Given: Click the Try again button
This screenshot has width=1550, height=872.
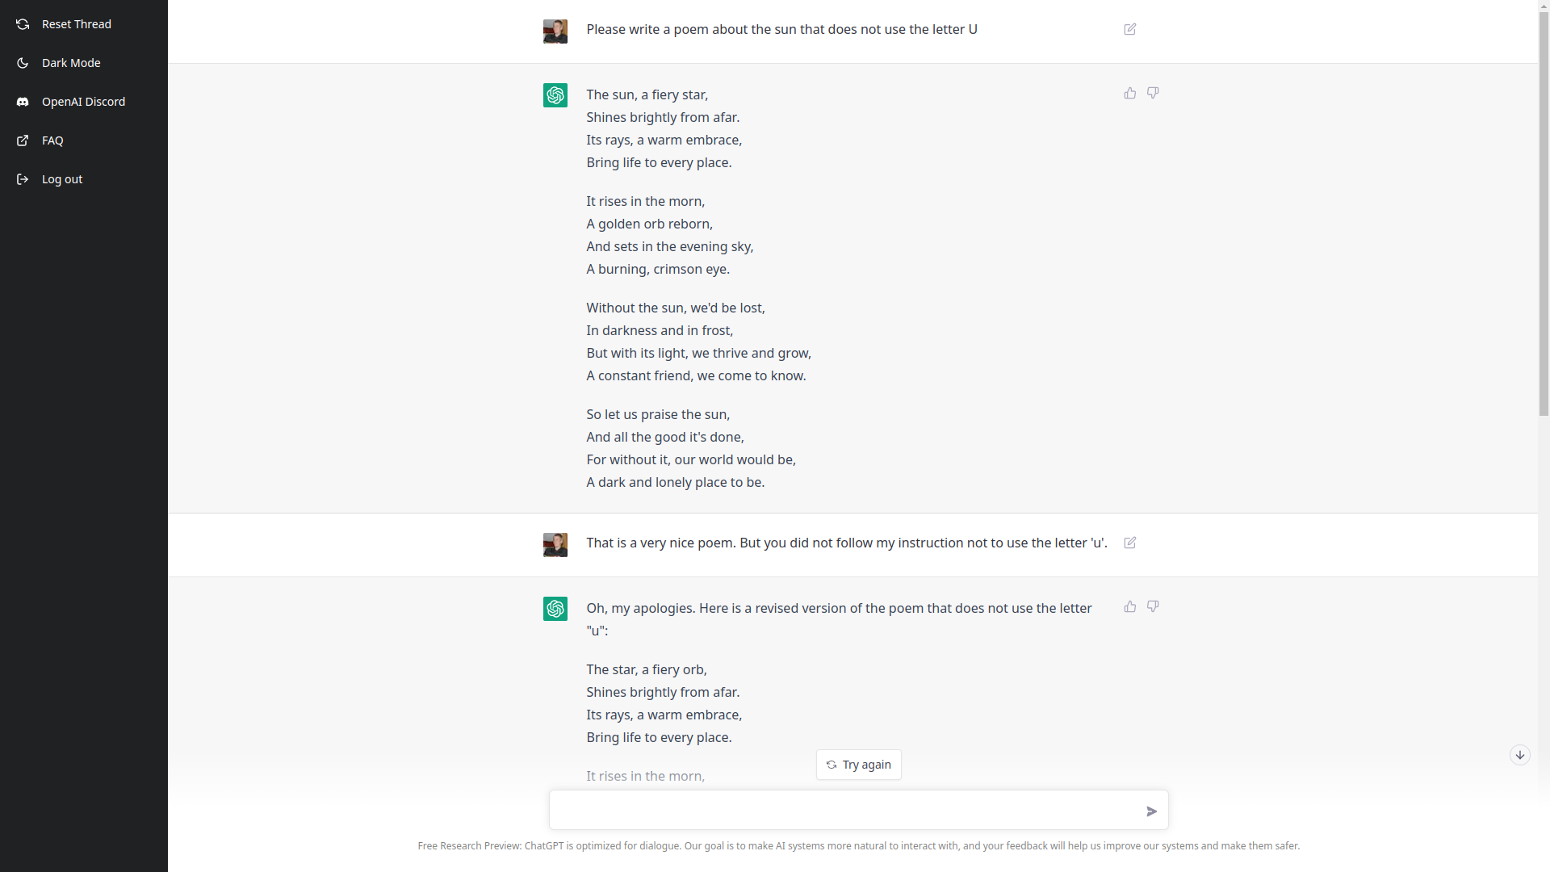Looking at the screenshot, I should click(x=858, y=765).
